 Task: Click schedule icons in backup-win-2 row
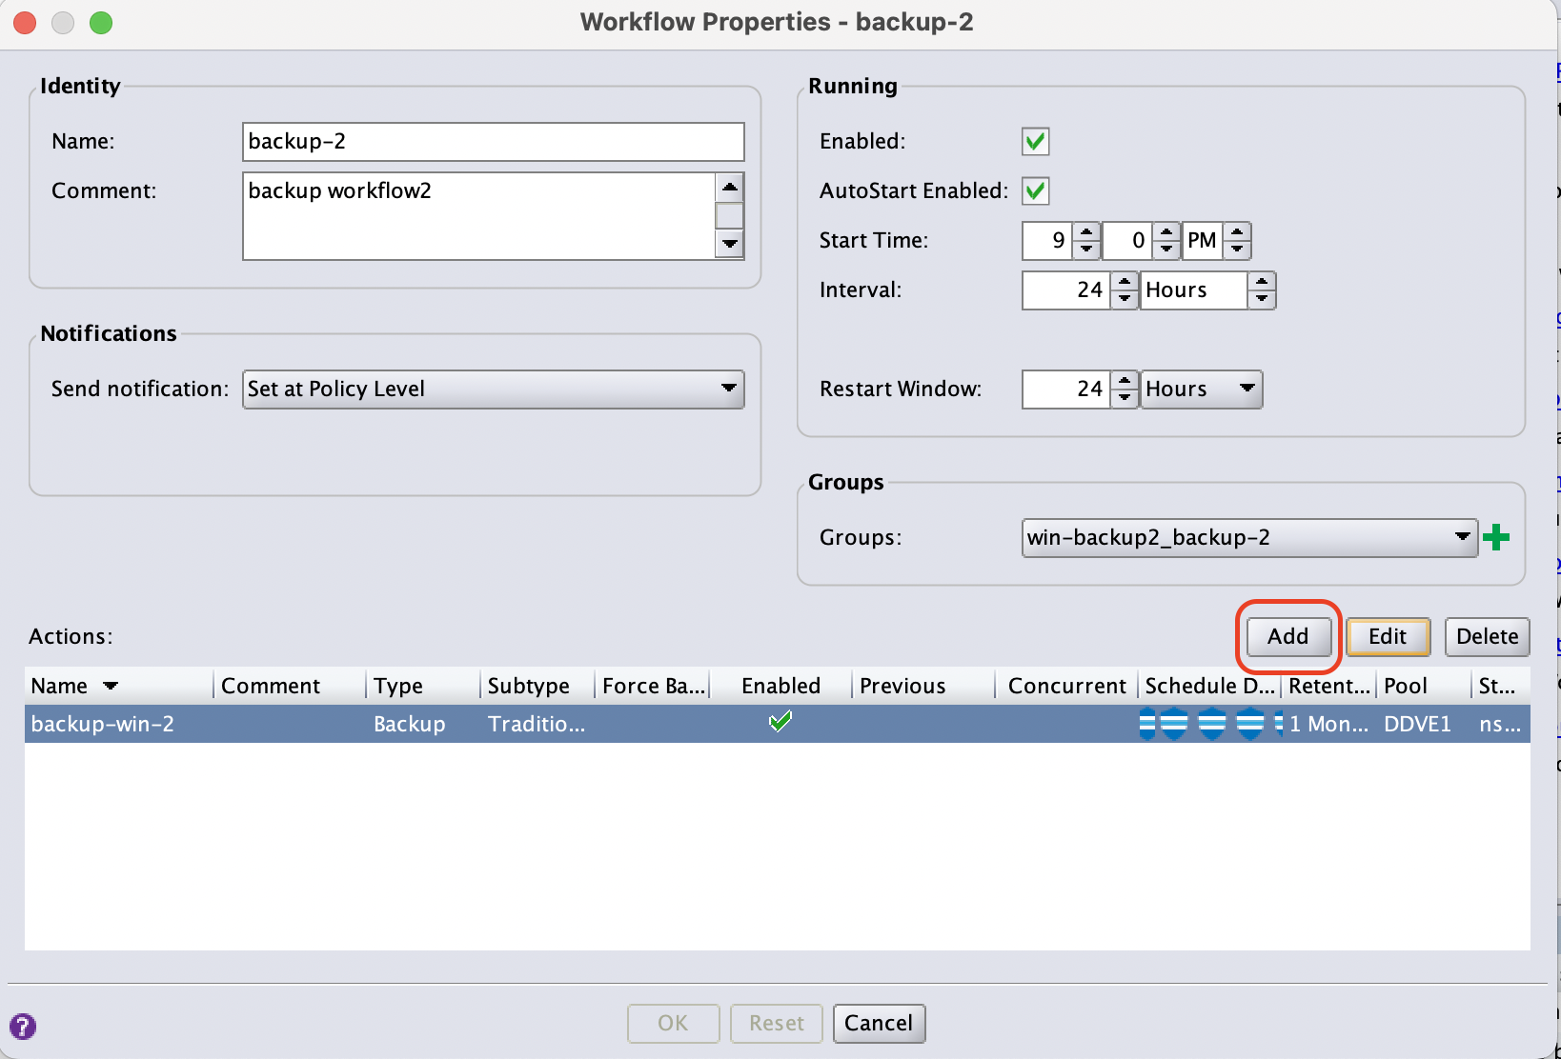(x=1210, y=724)
